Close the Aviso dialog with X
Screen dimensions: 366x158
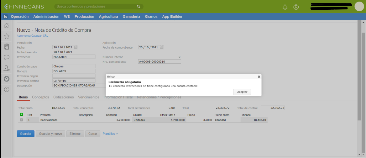point(259,76)
